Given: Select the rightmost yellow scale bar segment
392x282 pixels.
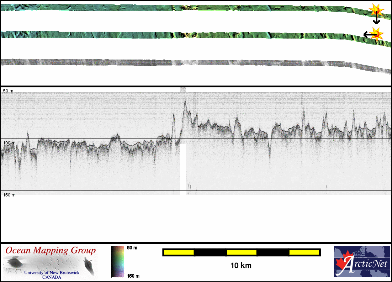Looking at the screenshot, I should coord(304,252).
